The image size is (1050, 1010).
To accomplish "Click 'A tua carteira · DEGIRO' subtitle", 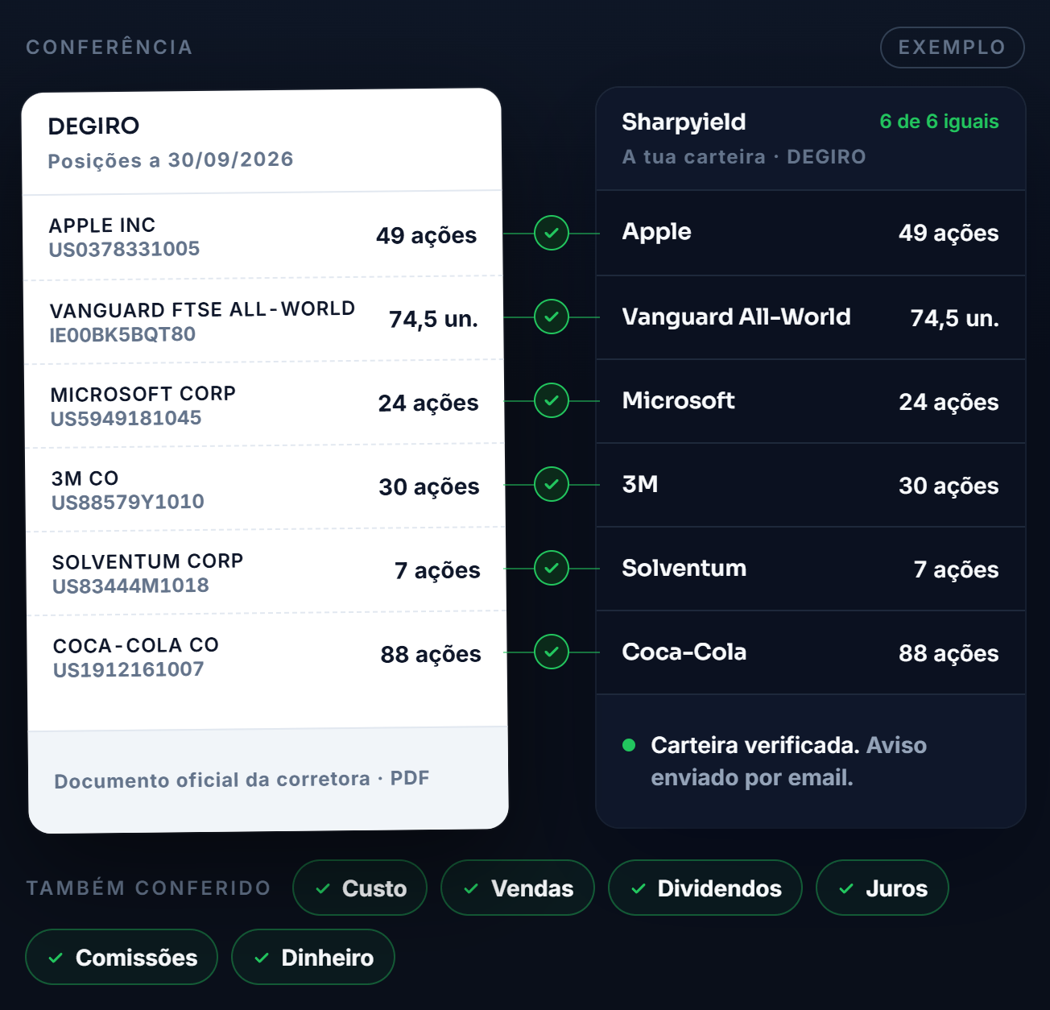I will 744,156.
